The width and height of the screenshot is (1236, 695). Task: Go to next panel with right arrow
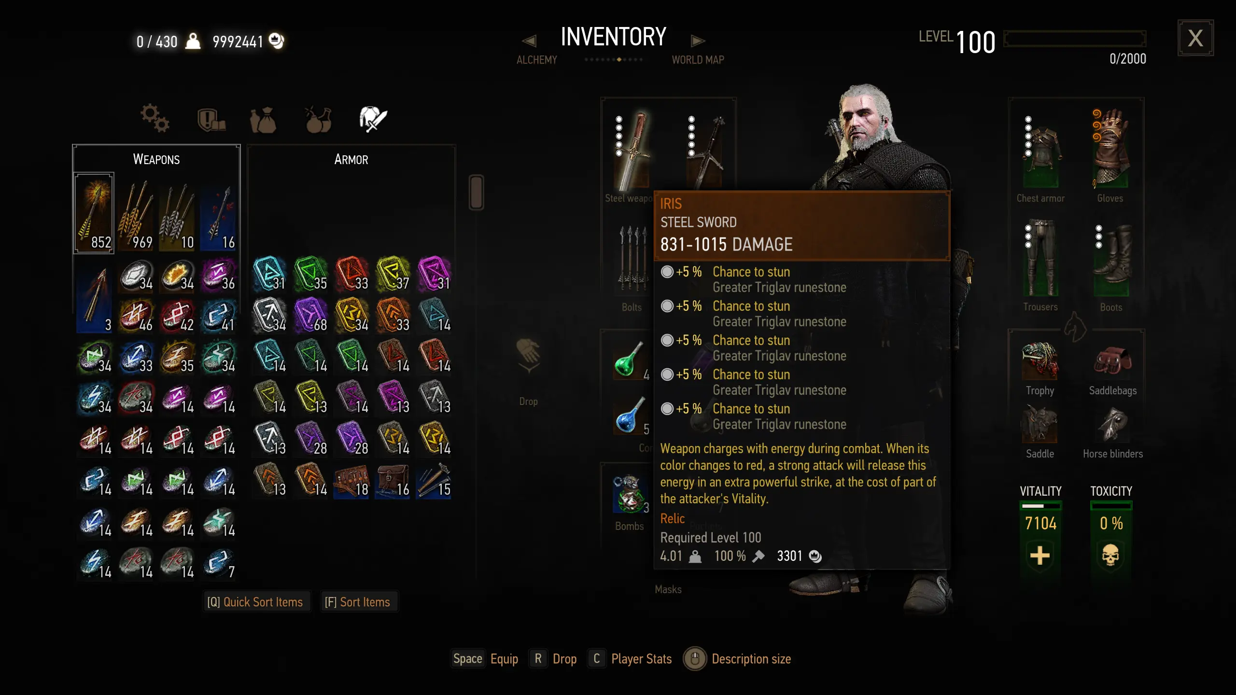click(x=698, y=41)
